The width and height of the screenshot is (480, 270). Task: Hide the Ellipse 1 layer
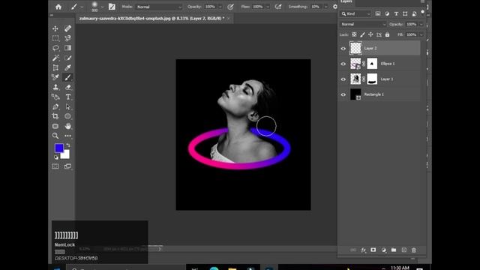pyautogui.click(x=343, y=64)
